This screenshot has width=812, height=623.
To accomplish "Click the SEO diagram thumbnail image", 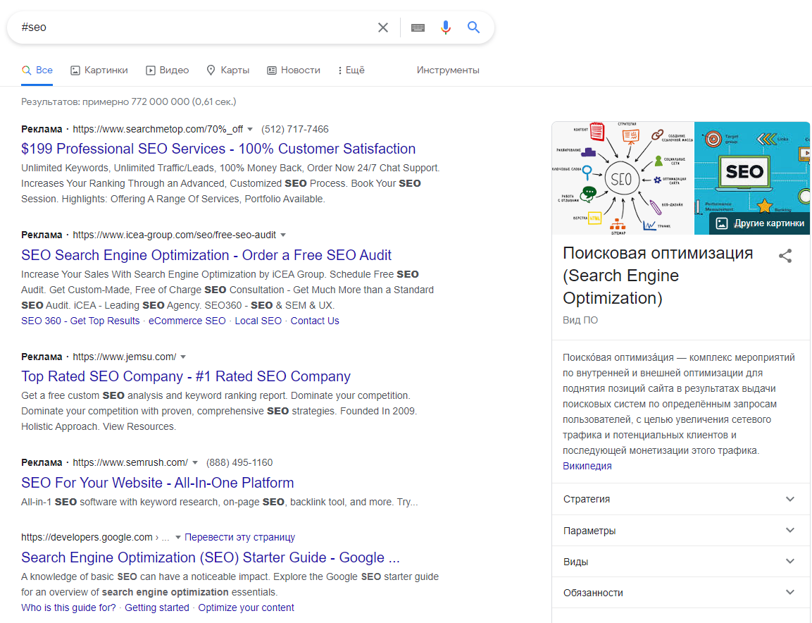I will (x=623, y=178).
